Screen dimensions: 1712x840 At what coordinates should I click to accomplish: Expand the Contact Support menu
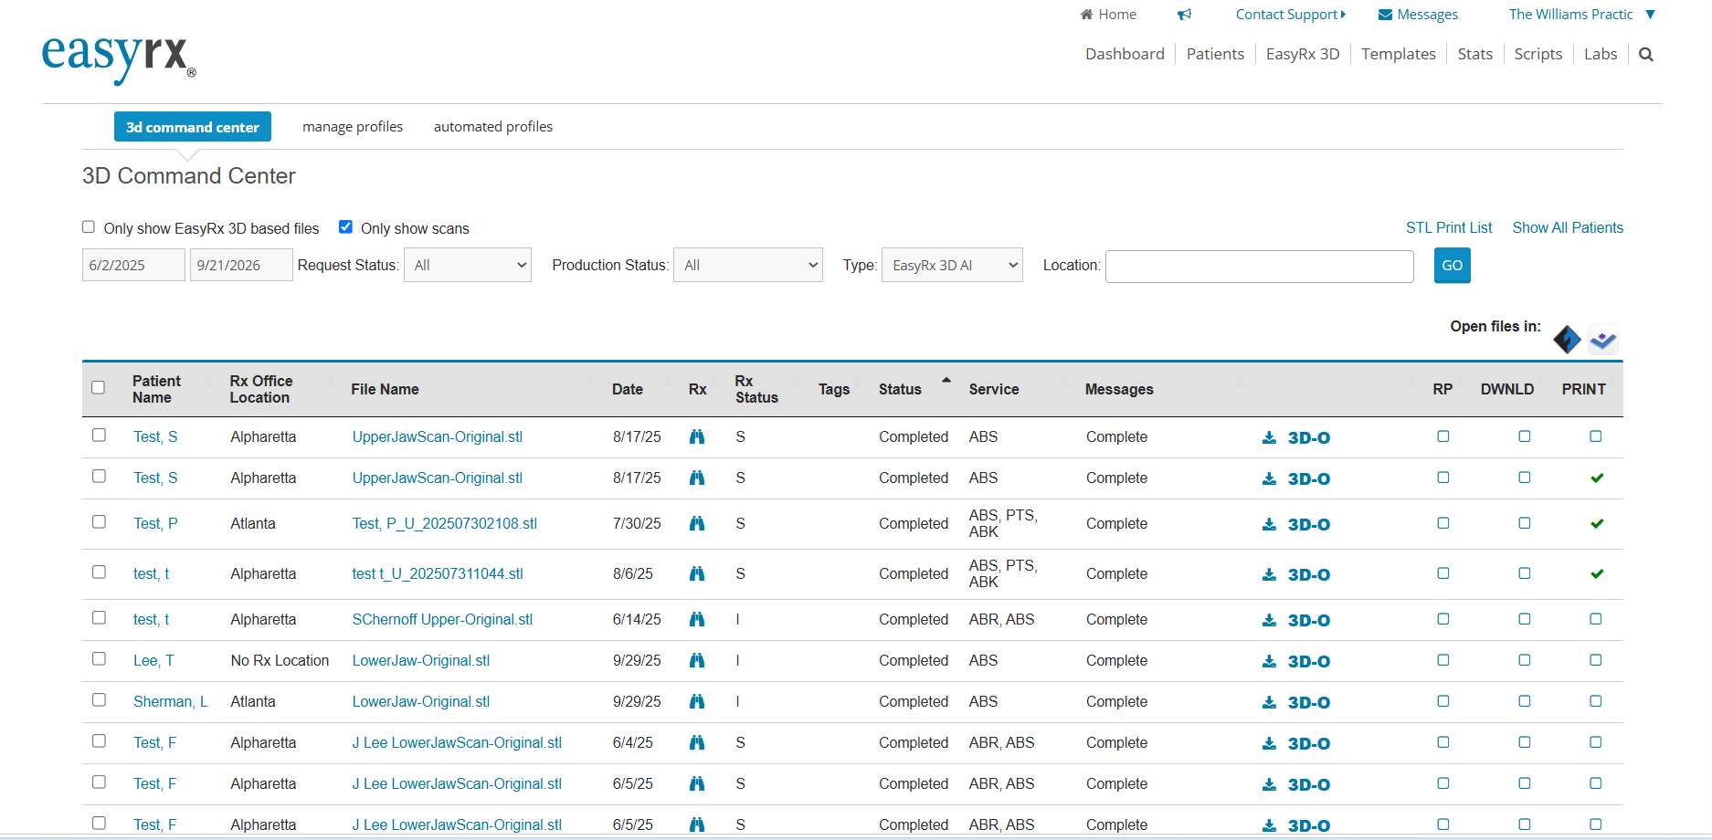coord(1291,15)
